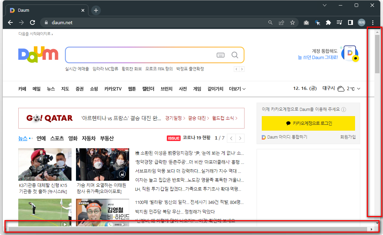
Task: Open the golf video thumbnail
Action: pyautogui.click(x=45, y=213)
